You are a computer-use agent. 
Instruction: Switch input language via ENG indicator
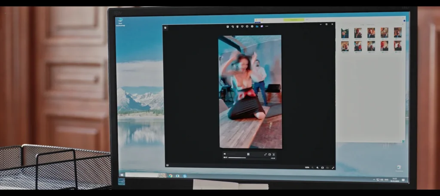(x=386, y=179)
